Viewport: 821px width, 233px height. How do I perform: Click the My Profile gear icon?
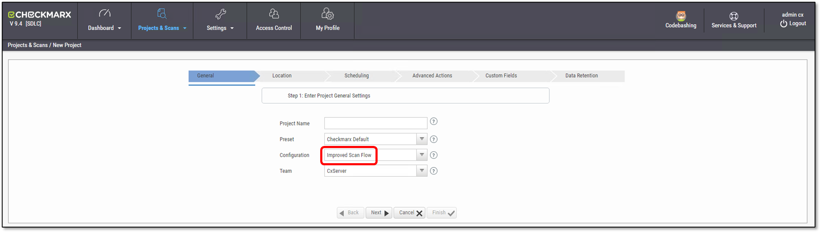pos(328,14)
